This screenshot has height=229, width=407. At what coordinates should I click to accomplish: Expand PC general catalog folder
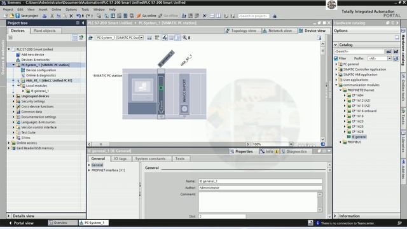click(x=336, y=64)
